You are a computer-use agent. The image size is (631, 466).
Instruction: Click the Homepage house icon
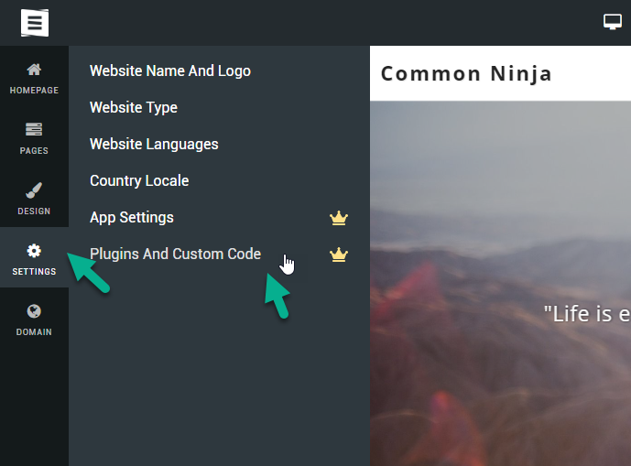tap(34, 70)
